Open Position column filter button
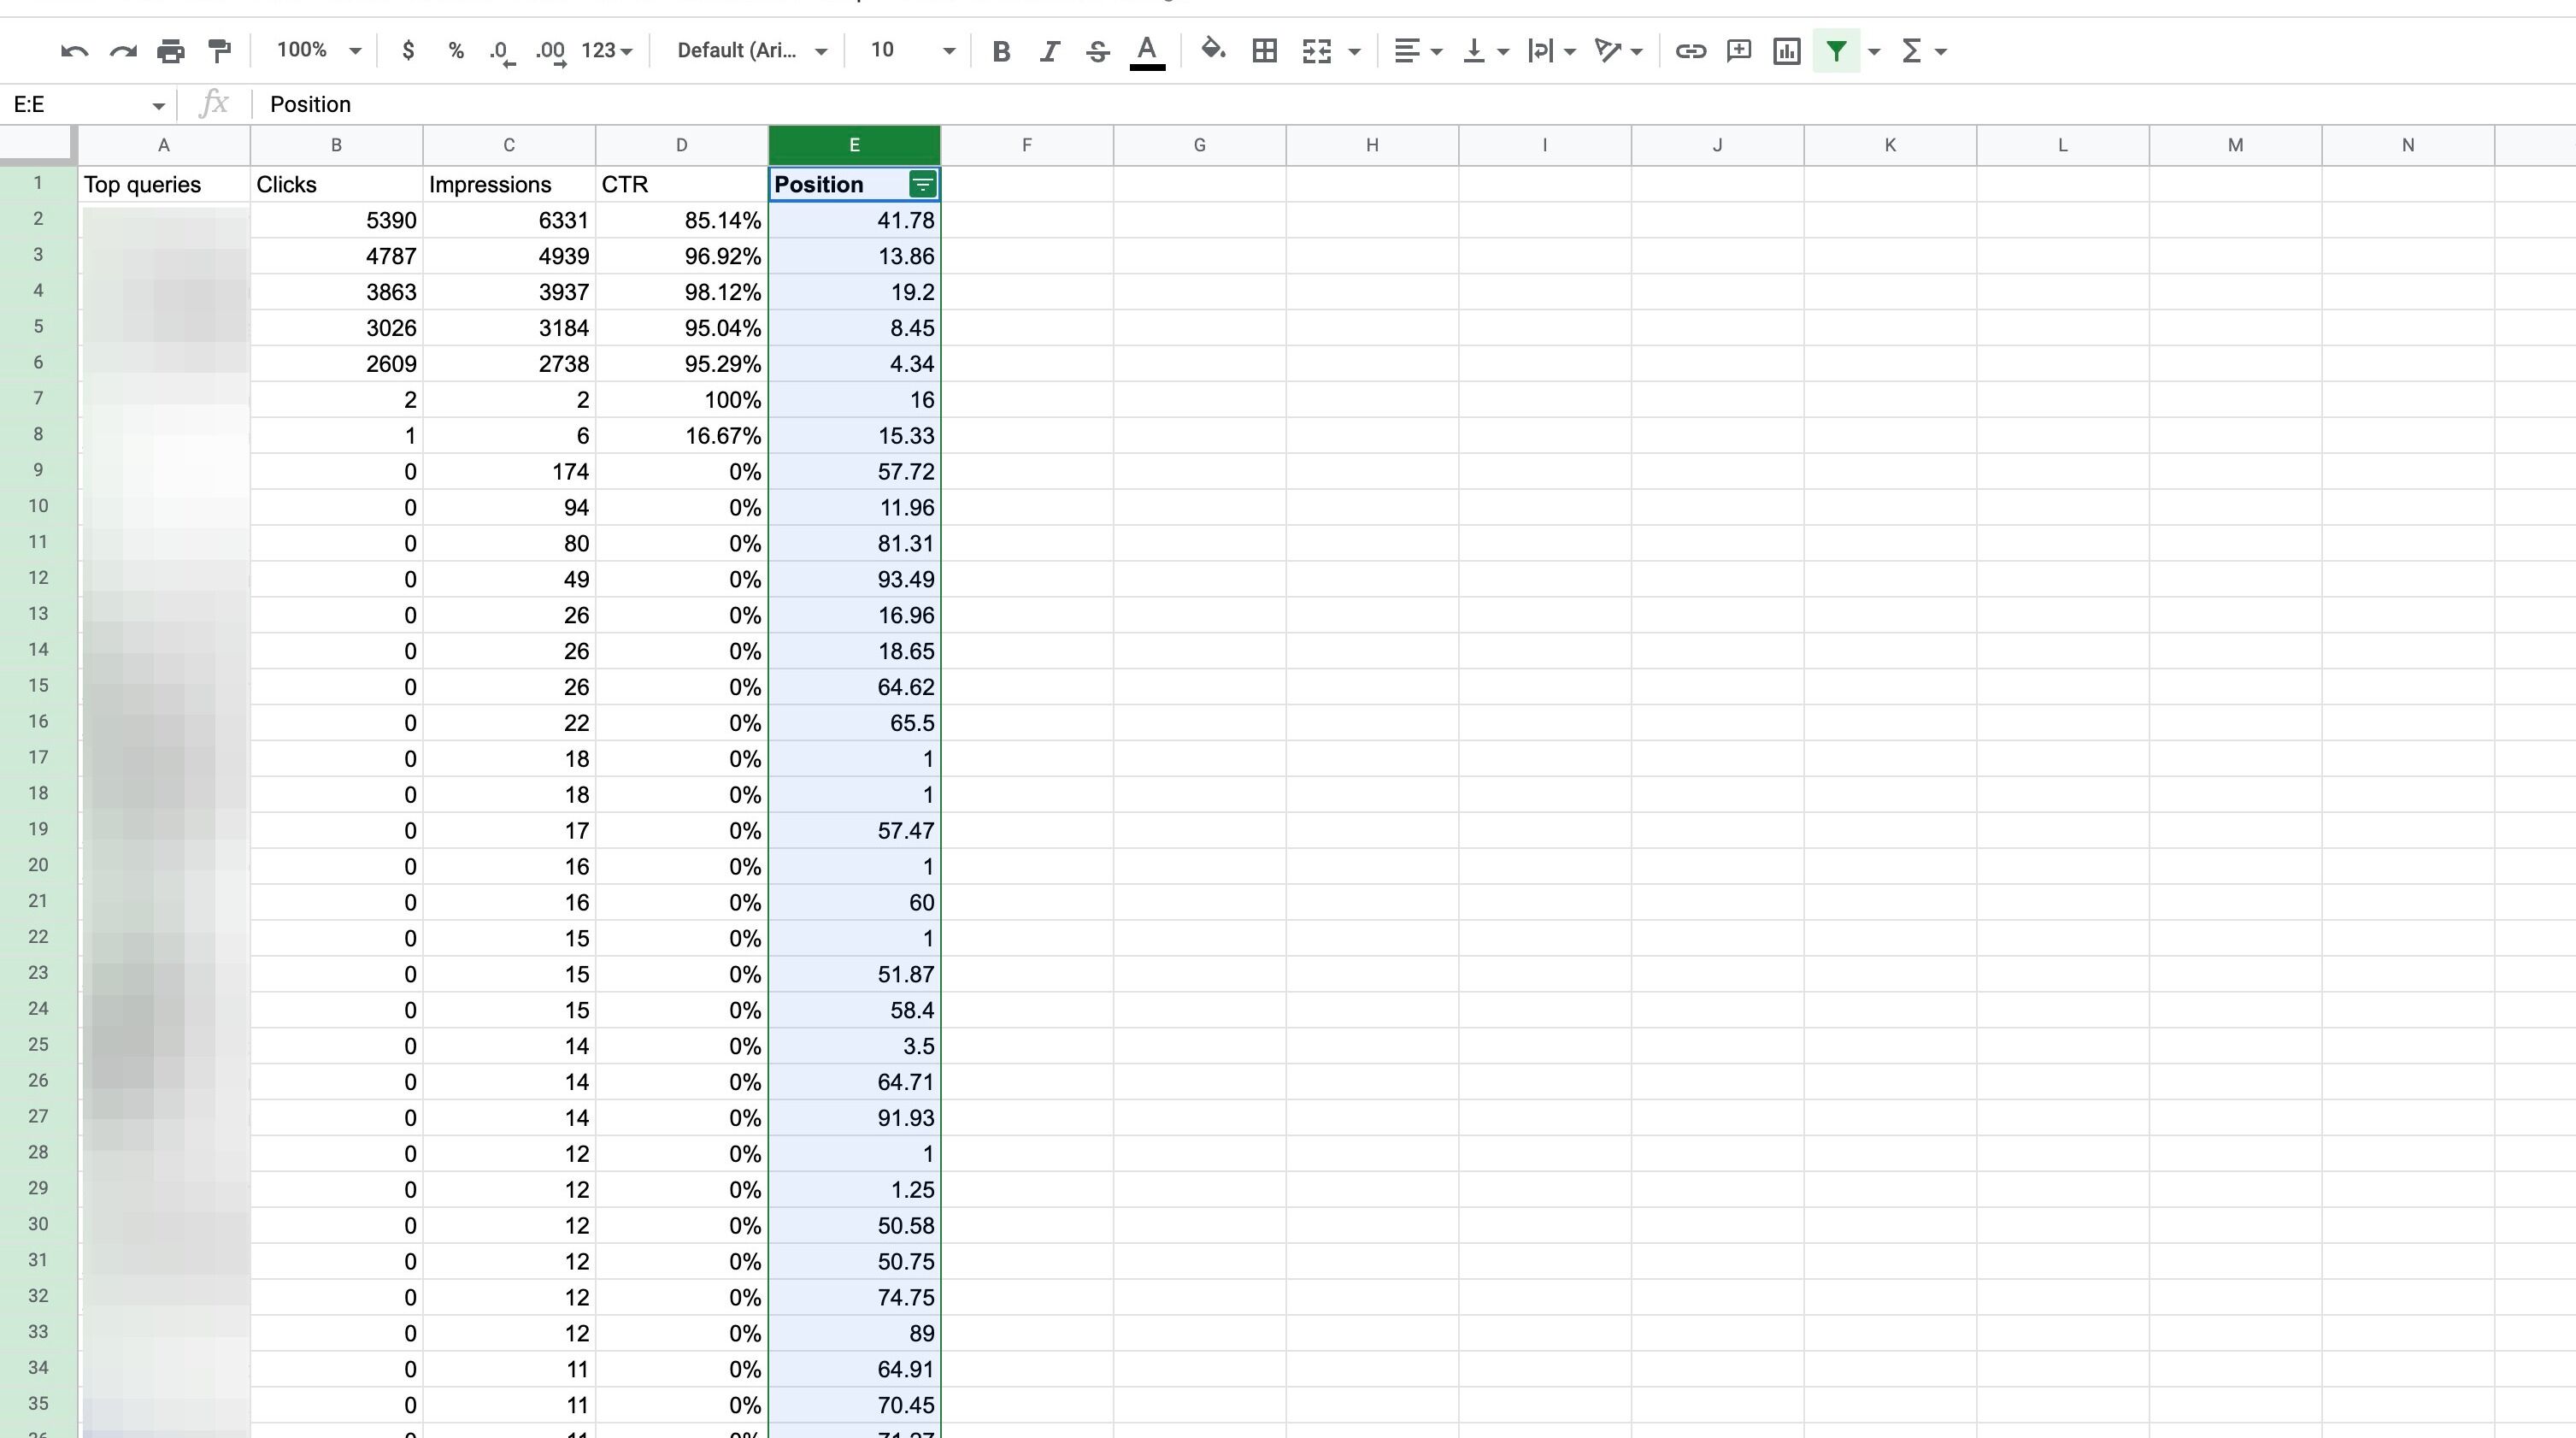 (922, 184)
